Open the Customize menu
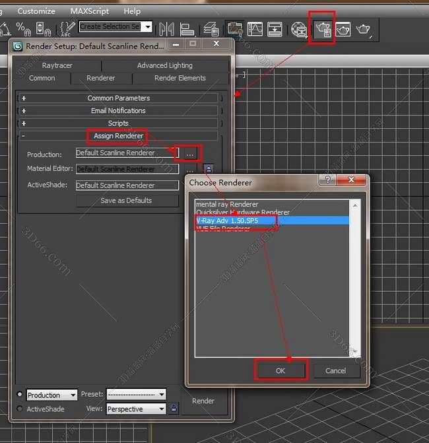Viewport: 429px width, 443px height. point(36,11)
